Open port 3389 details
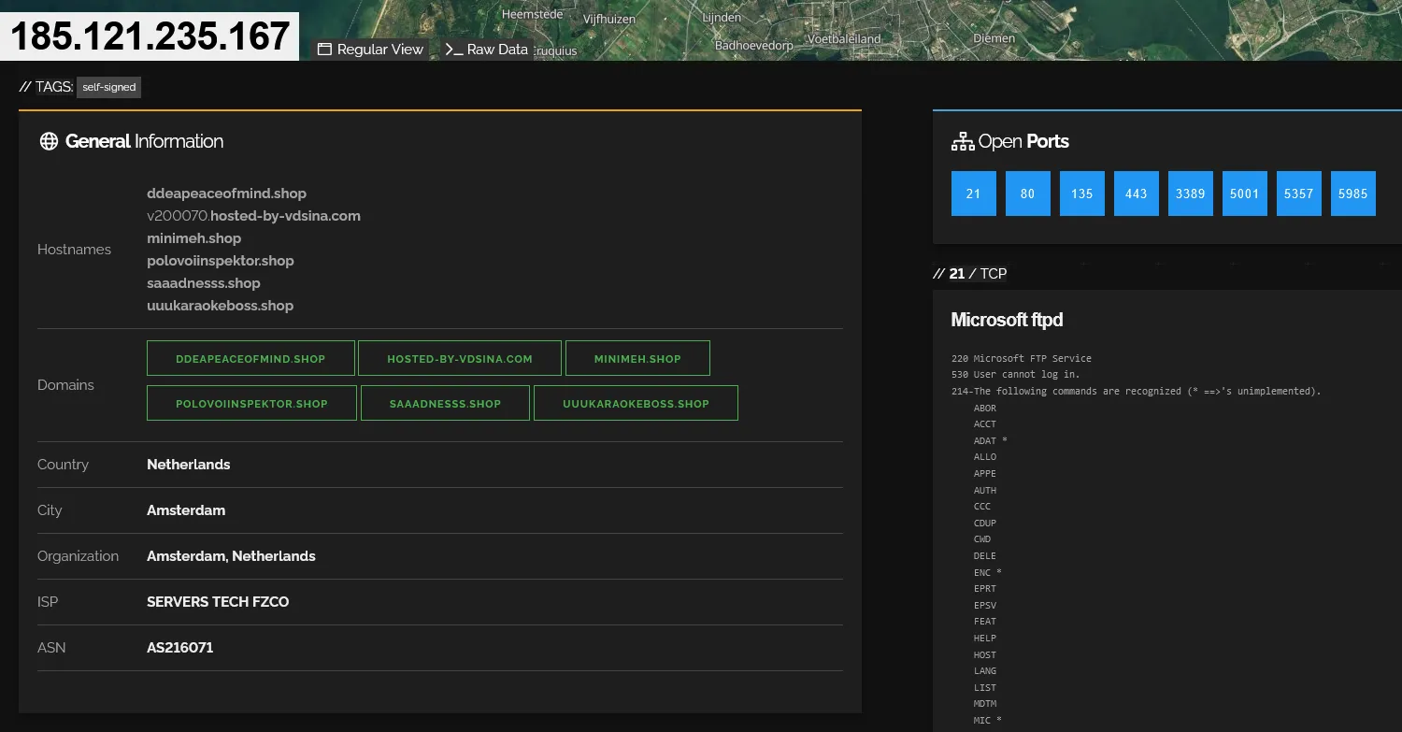The width and height of the screenshot is (1402, 732). pos(1190,193)
